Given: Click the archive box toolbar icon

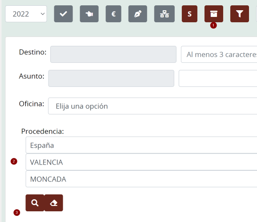Looking at the screenshot, I should coord(214,14).
